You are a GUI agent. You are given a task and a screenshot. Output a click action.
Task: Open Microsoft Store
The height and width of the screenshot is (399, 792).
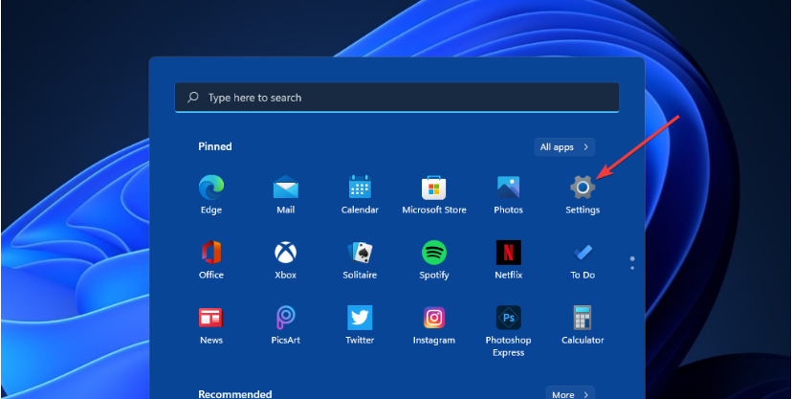(x=434, y=194)
